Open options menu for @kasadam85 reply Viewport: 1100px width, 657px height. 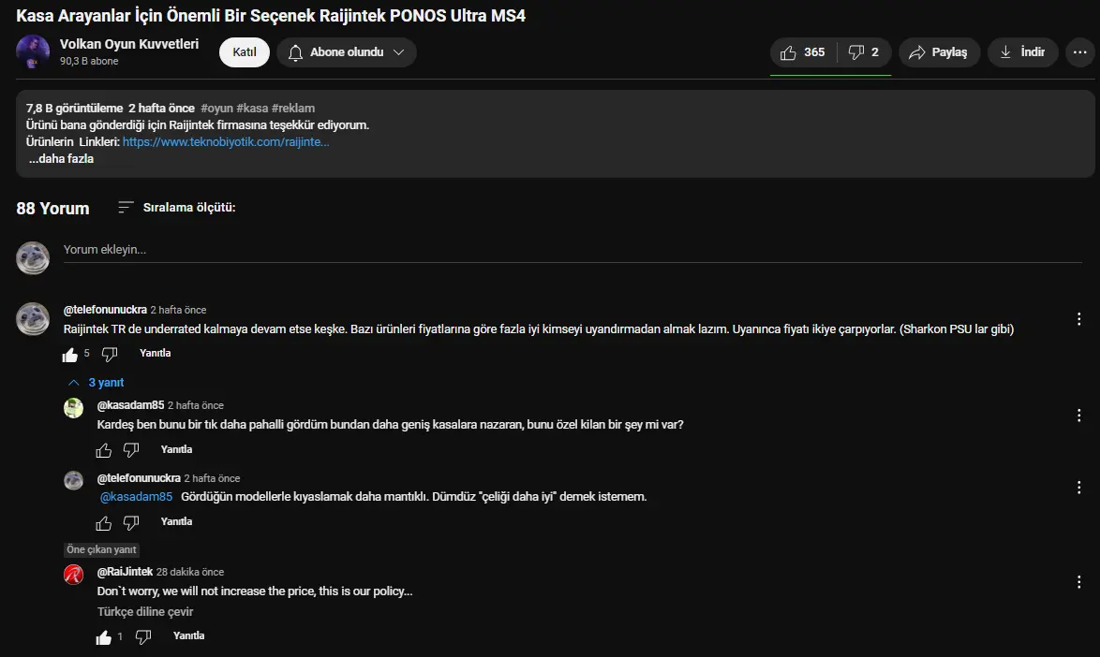coord(1079,416)
